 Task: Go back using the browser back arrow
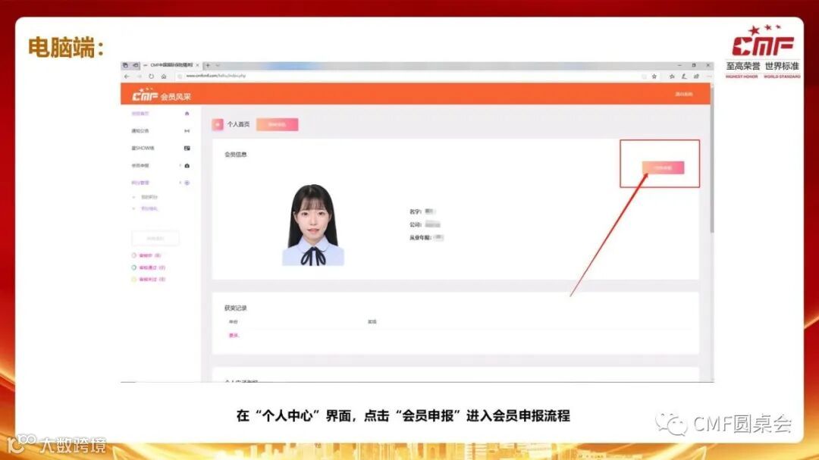point(127,77)
